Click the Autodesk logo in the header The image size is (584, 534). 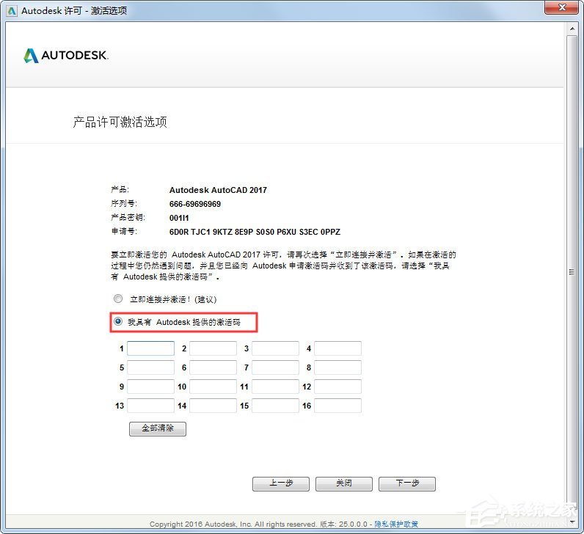pyautogui.click(x=66, y=56)
